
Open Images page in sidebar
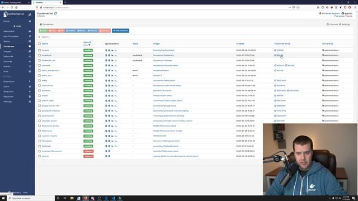tap(7, 51)
